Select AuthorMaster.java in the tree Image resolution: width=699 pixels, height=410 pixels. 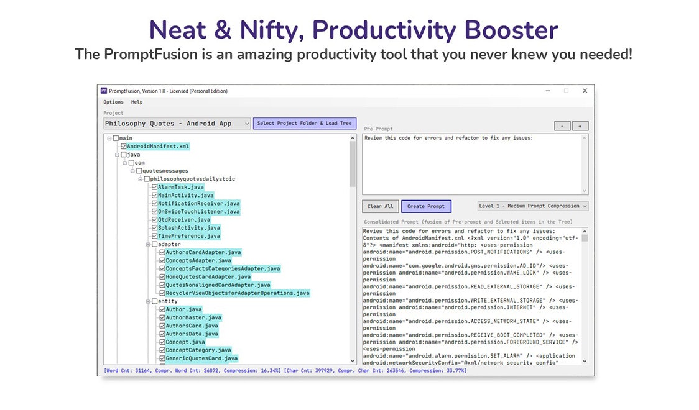point(193,318)
